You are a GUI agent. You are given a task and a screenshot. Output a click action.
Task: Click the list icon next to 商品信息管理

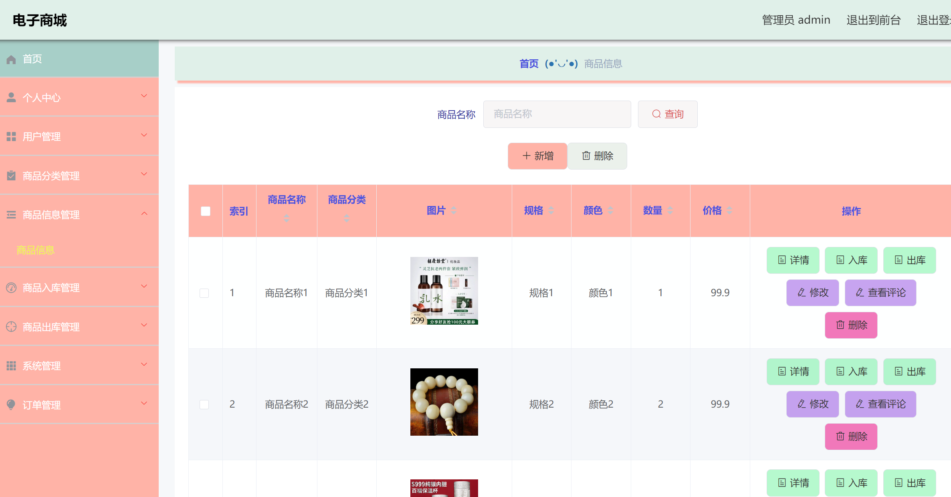click(x=11, y=214)
